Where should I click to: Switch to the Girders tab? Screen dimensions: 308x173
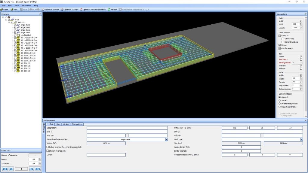(x=66, y=124)
